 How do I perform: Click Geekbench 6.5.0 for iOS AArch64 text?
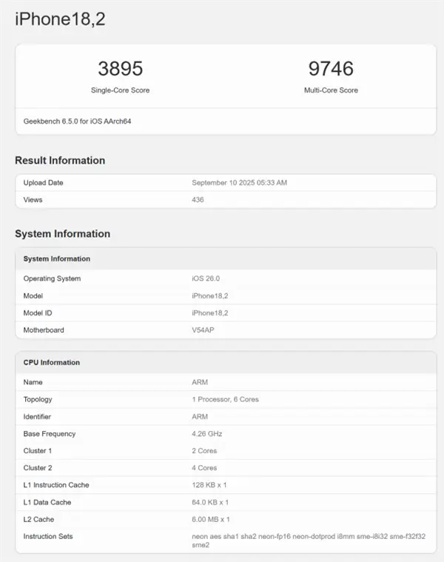78,121
